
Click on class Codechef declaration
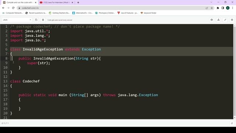(25, 81)
